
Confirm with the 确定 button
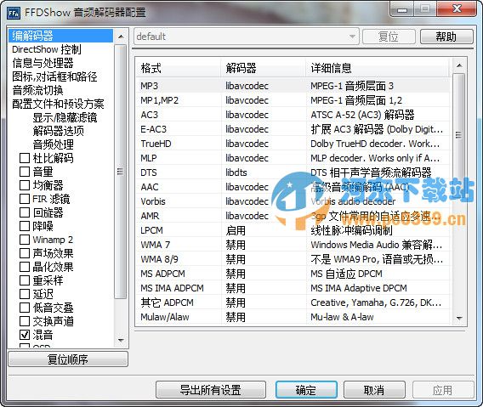tap(306, 390)
